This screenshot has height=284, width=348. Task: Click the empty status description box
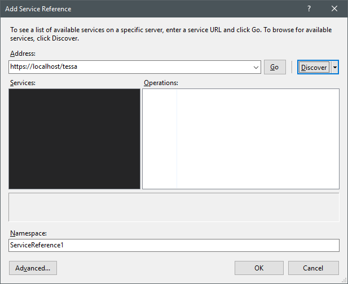click(174, 207)
